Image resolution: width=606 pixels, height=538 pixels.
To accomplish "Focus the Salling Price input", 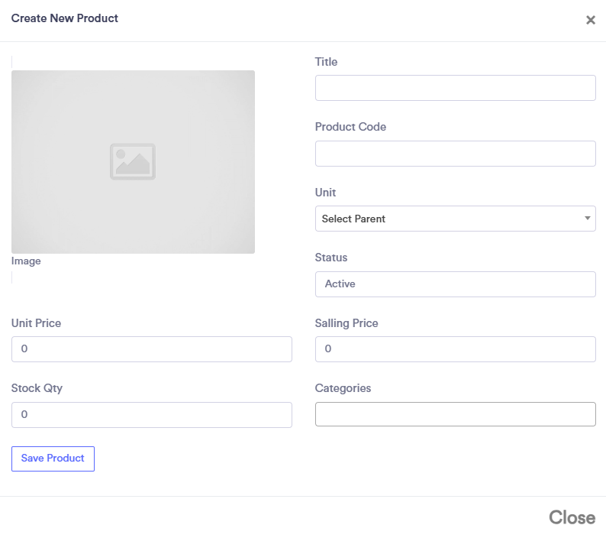I will tap(455, 349).
